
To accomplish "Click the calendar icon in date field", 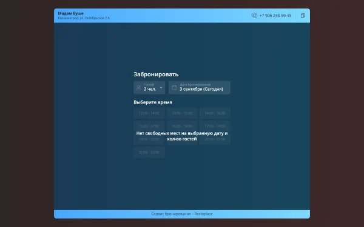I will click(x=174, y=88).
